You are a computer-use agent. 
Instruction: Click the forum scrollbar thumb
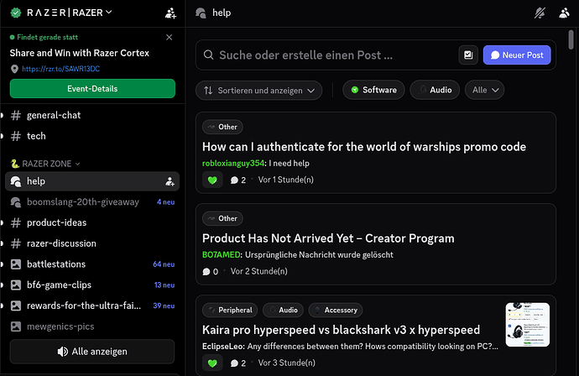pyautogui.click(x=571, y=40)
